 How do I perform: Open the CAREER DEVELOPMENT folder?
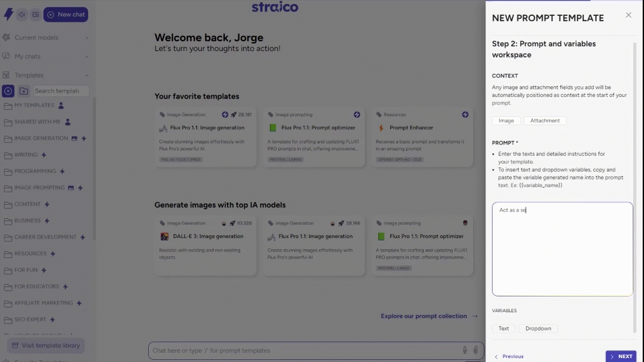click(45, 237)
